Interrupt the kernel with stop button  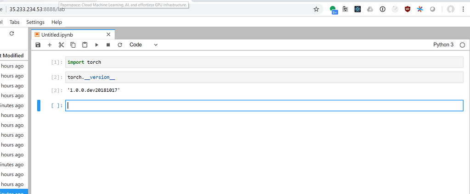click(108, 45)
